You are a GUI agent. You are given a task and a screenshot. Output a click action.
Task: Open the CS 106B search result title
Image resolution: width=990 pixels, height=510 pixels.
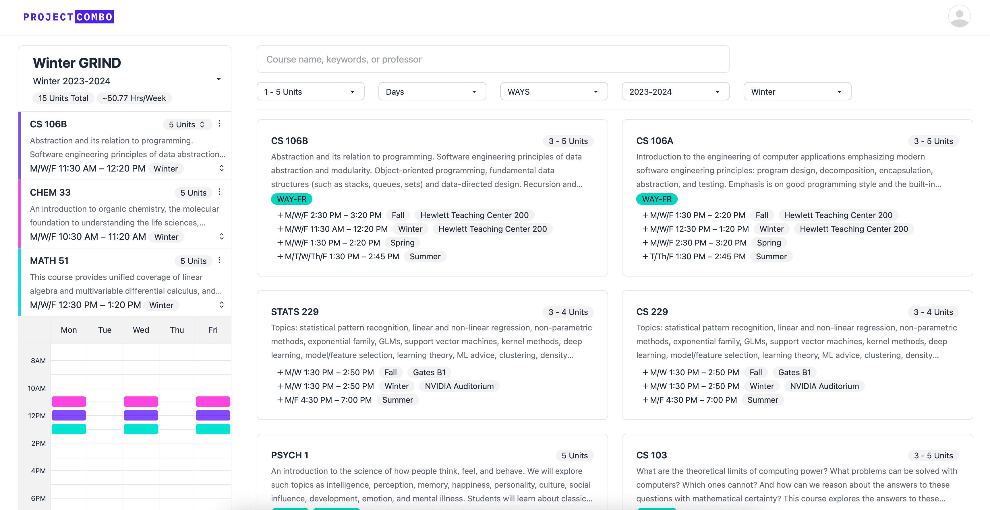coord(289,141)
